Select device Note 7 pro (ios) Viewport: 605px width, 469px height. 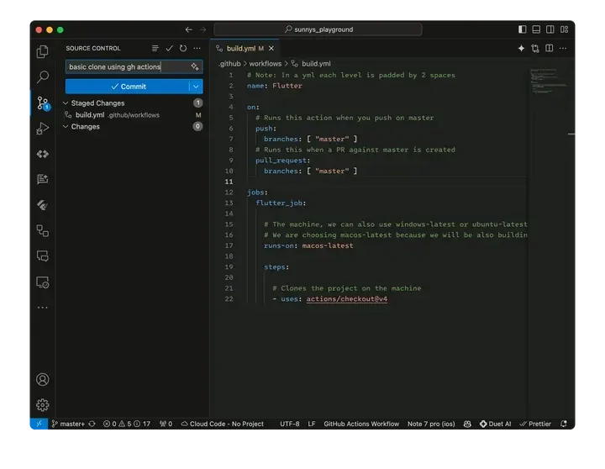[431, 424]
